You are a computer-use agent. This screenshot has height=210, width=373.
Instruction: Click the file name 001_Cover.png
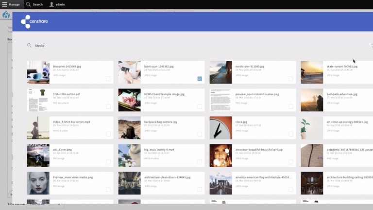pos(62,150)
